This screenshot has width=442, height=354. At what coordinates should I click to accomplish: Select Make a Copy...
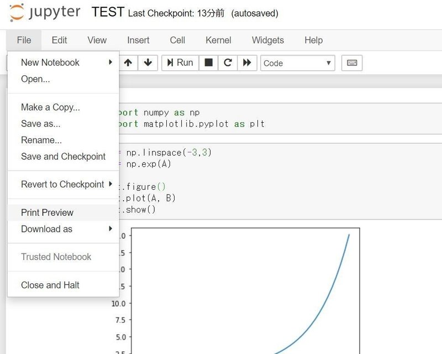(x=64, y=107)
